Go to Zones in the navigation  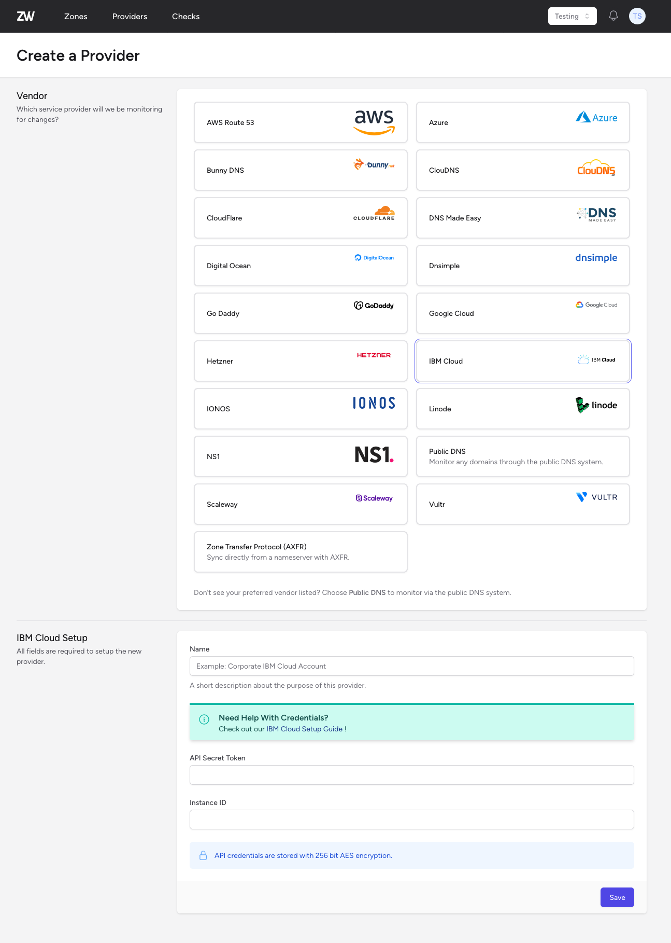76,17
